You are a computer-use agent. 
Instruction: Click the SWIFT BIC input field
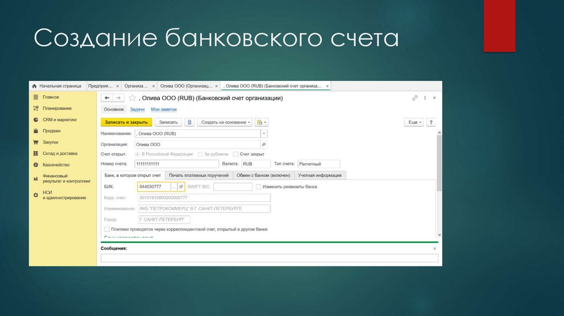pos(233,187)
